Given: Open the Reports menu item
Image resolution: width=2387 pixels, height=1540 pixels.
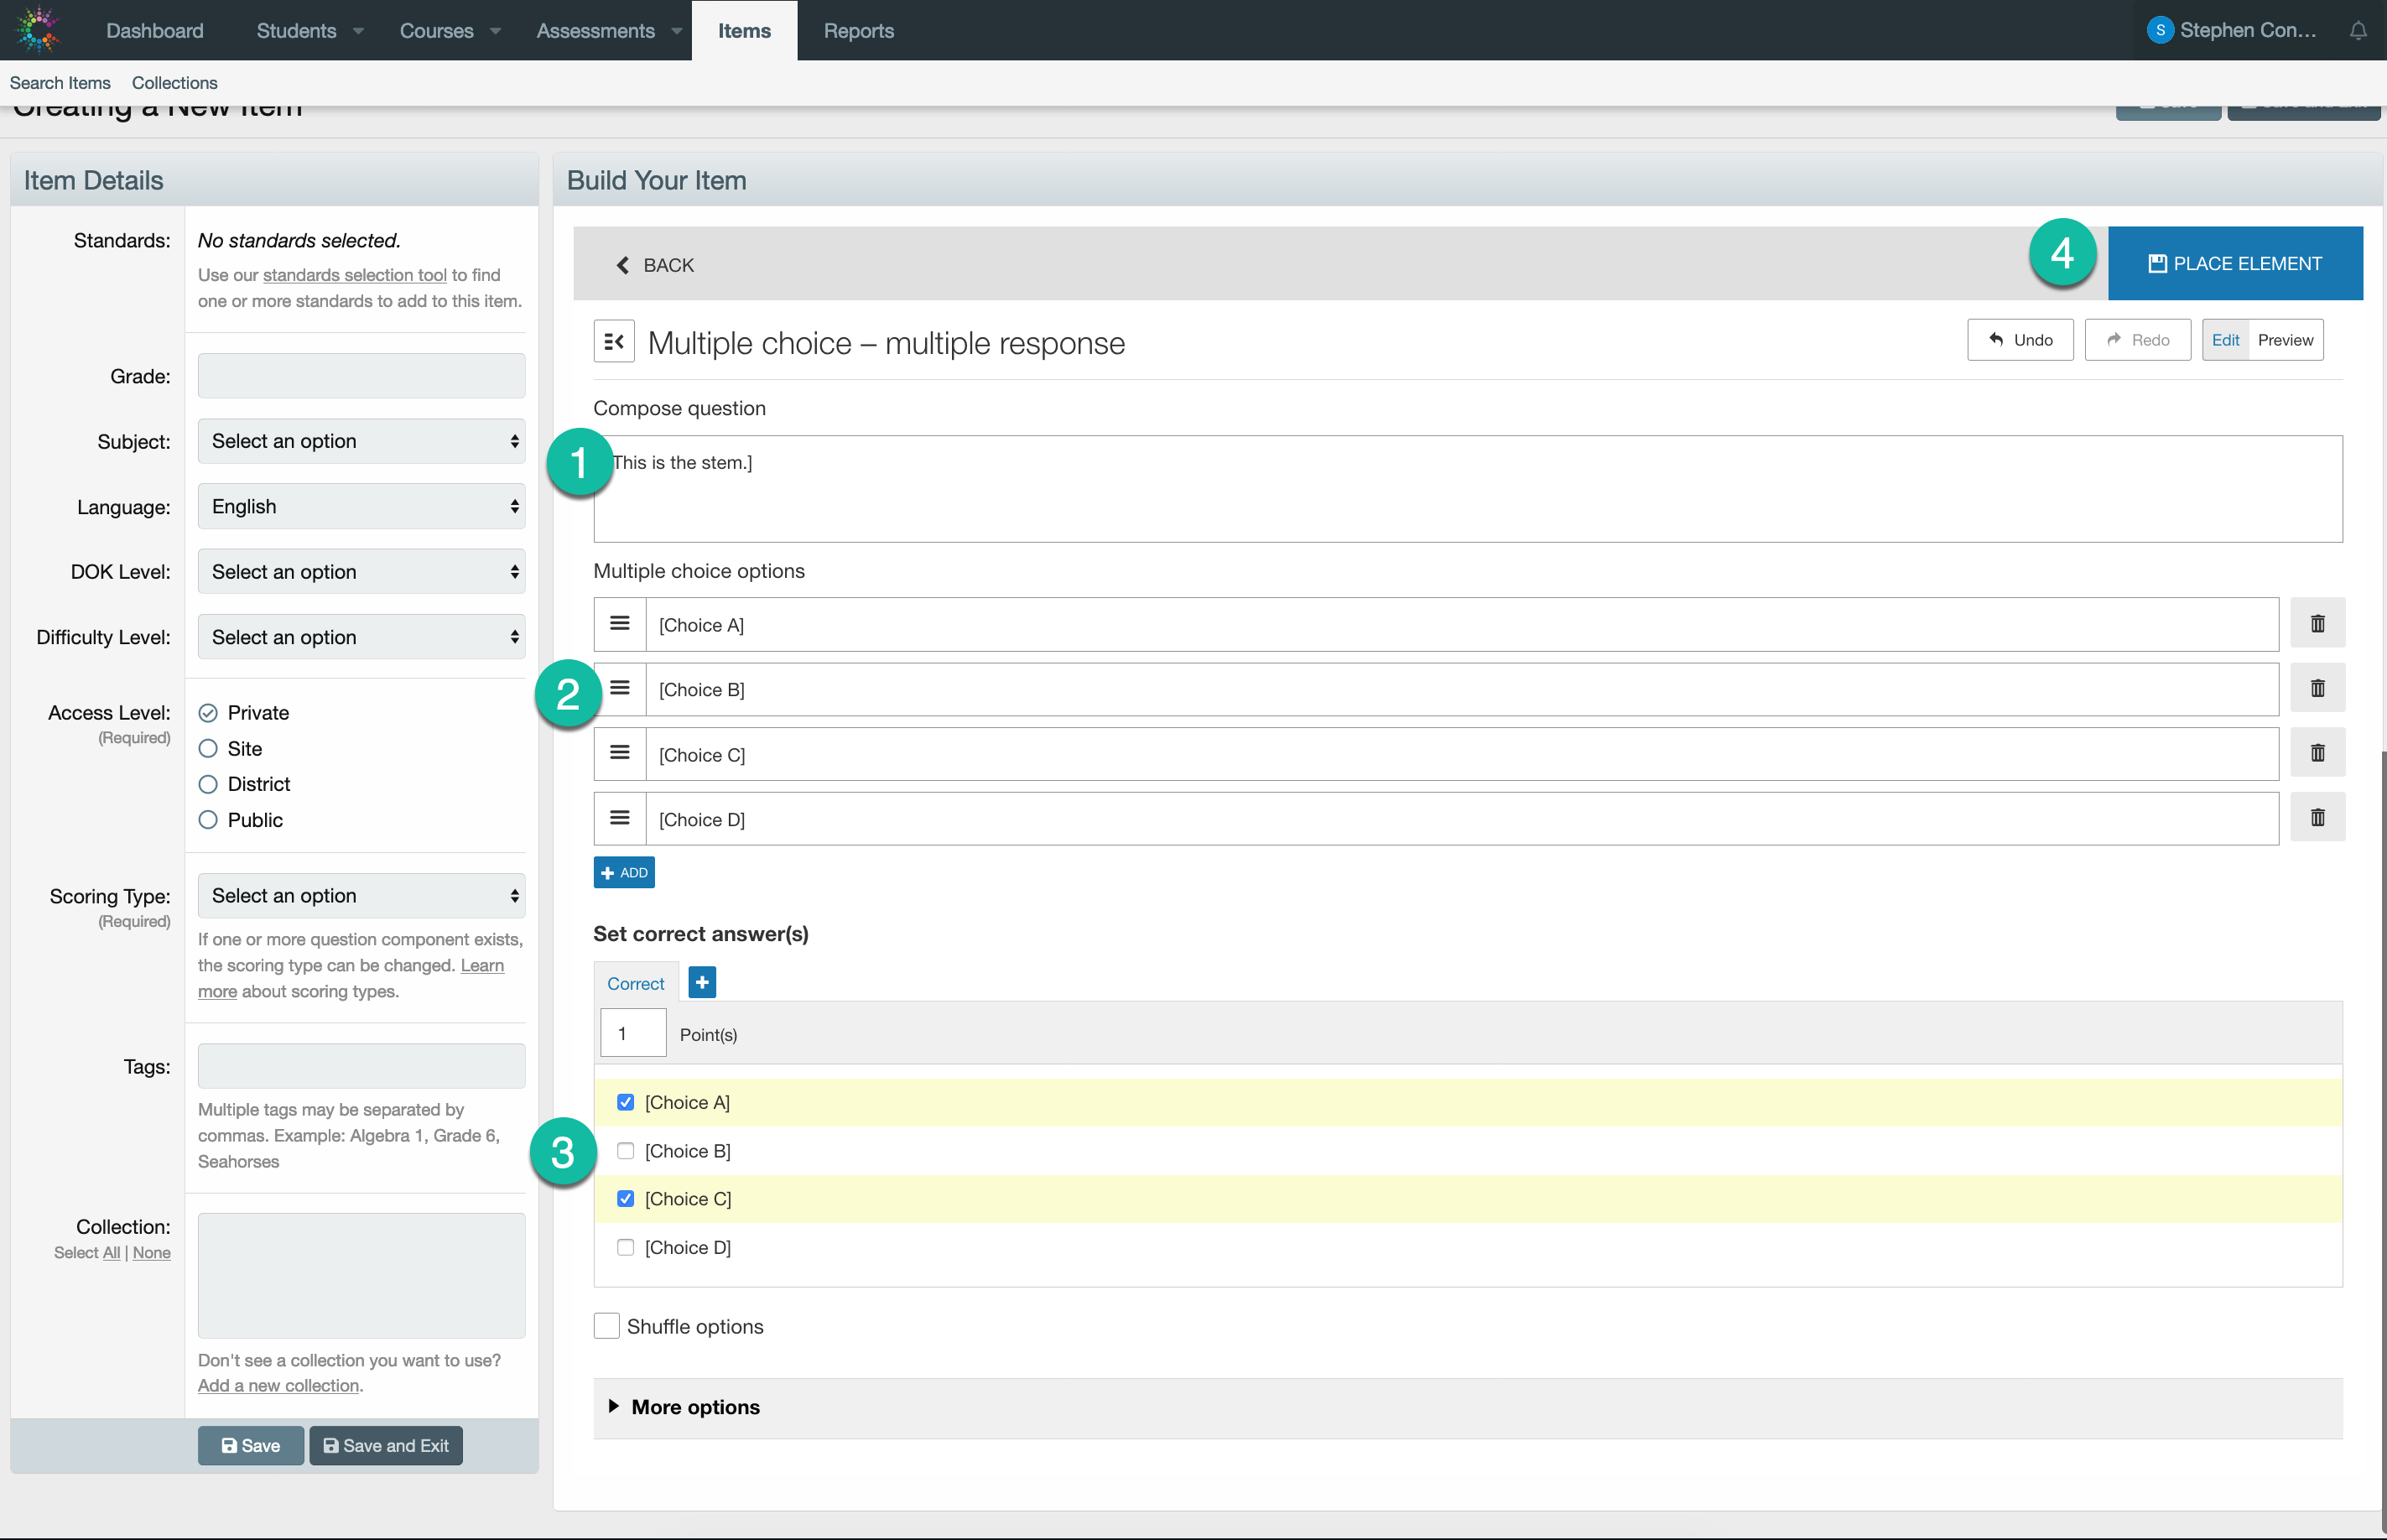Looking at the screenshot, I should coord(858,31).
